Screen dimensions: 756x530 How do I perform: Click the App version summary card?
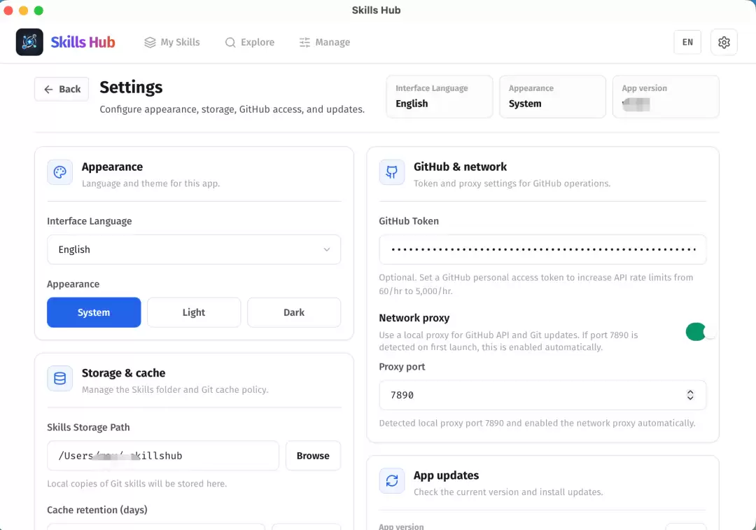[x=666, y=97]
